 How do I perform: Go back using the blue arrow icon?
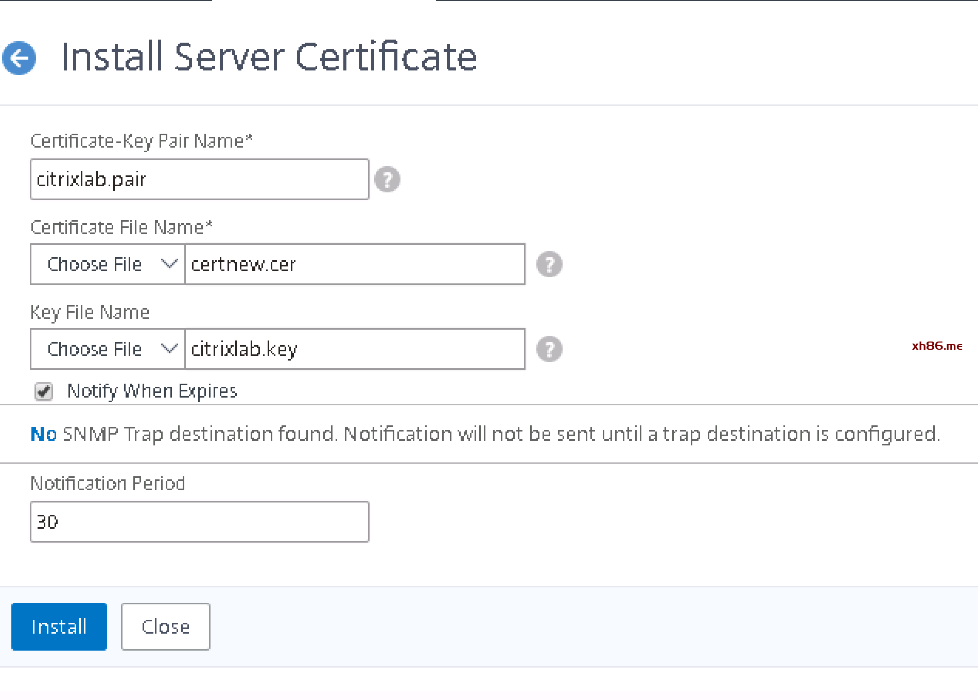19,58
